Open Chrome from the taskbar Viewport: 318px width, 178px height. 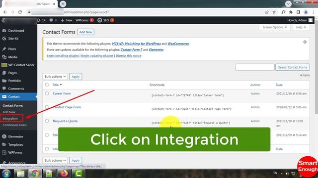(x=35, y=174)
